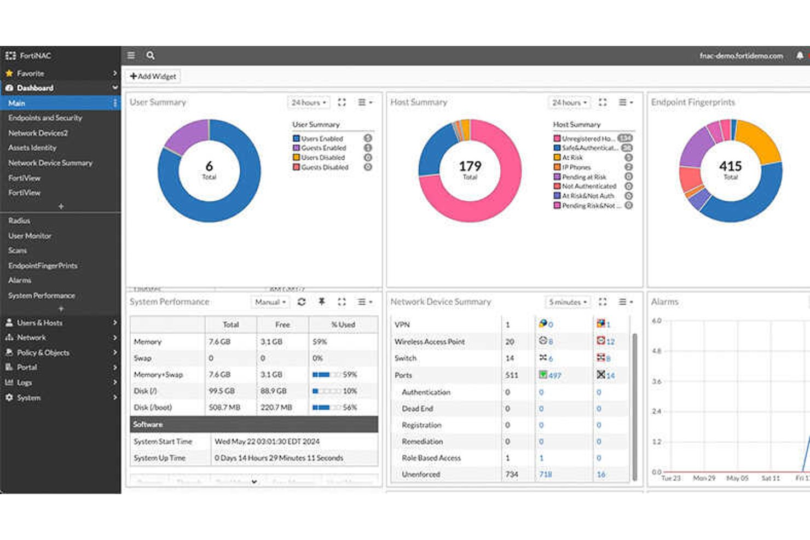Click the Logs sidebar icon
Screen dimensions: 810x540
coord(9,382)
